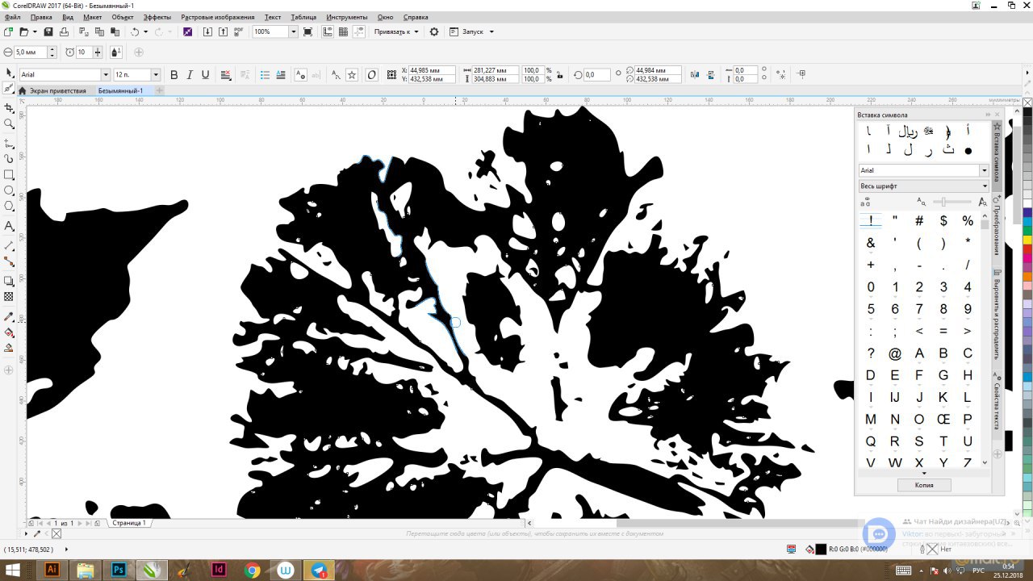This screenshot has height=581, width=1033.
Task: Insert the @ character glyph
Action: tap(895, 353)
